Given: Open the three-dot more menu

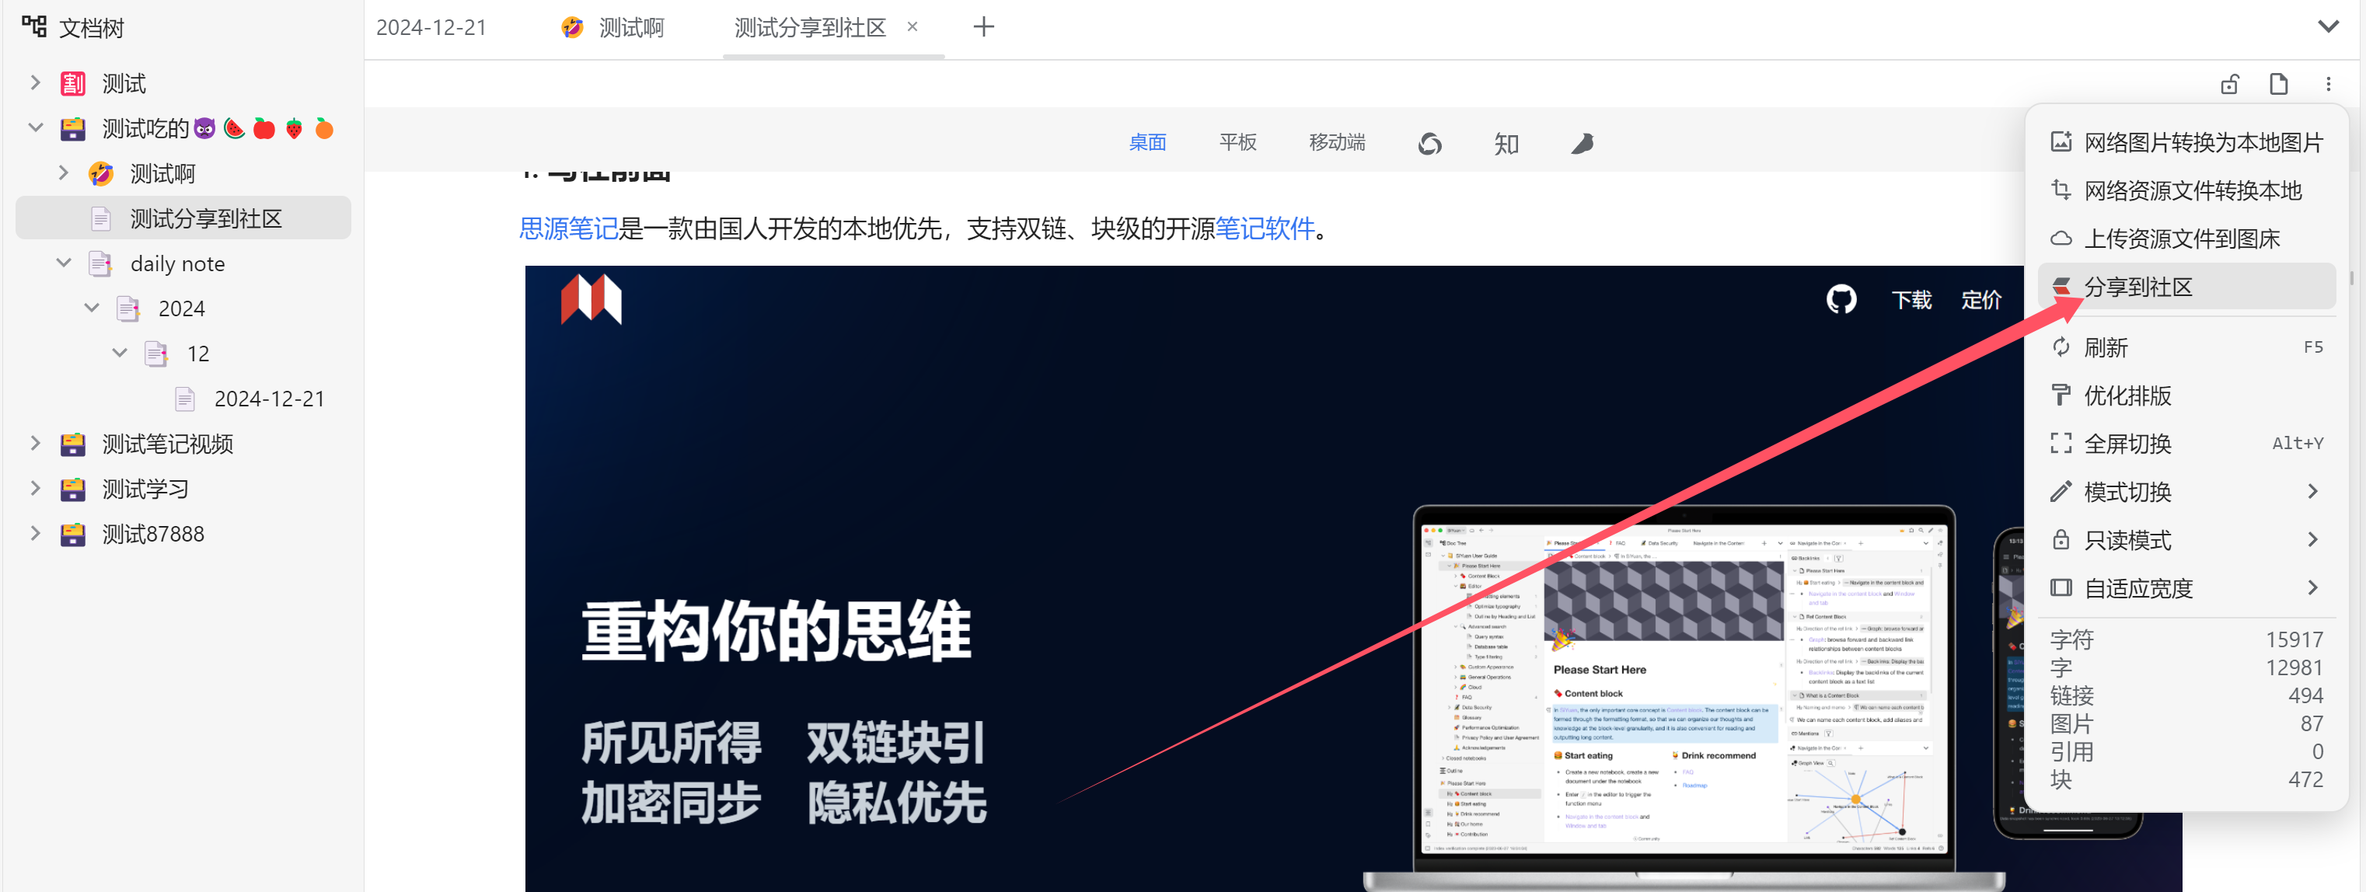Looking at the screenshot, I should (2327, 85).
